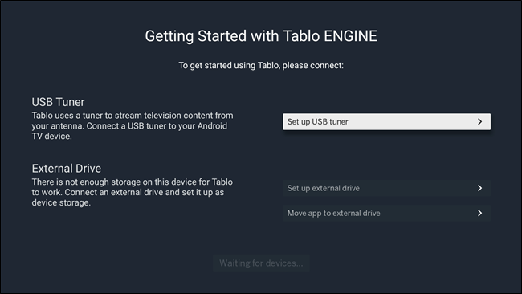522x294 pixels.
Task: Click the 'Set up external drive' label text
Action: point(324,188)
